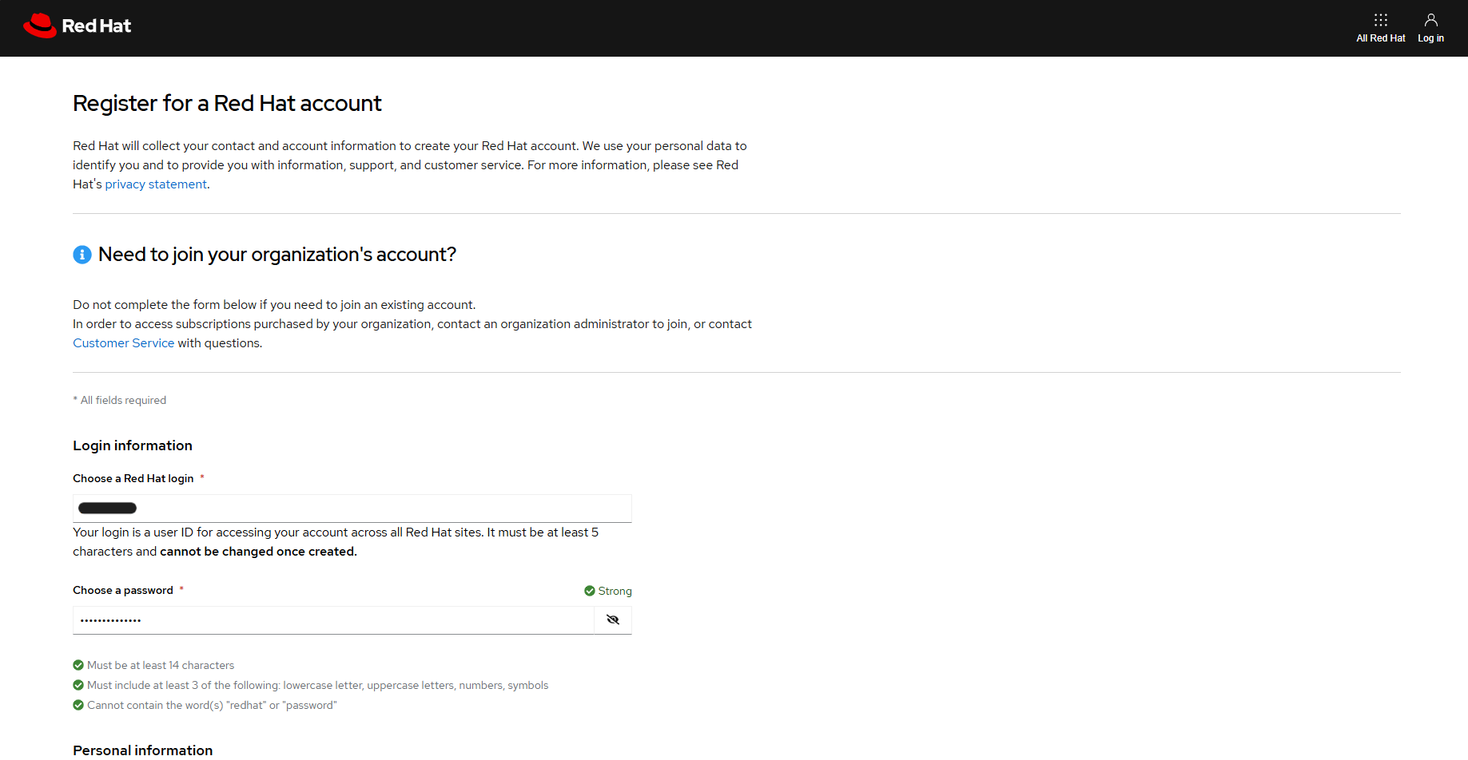The image size is (1468, 760).
Task: Click 'Must be at least 14 characters' text
Action: [161, 665]
